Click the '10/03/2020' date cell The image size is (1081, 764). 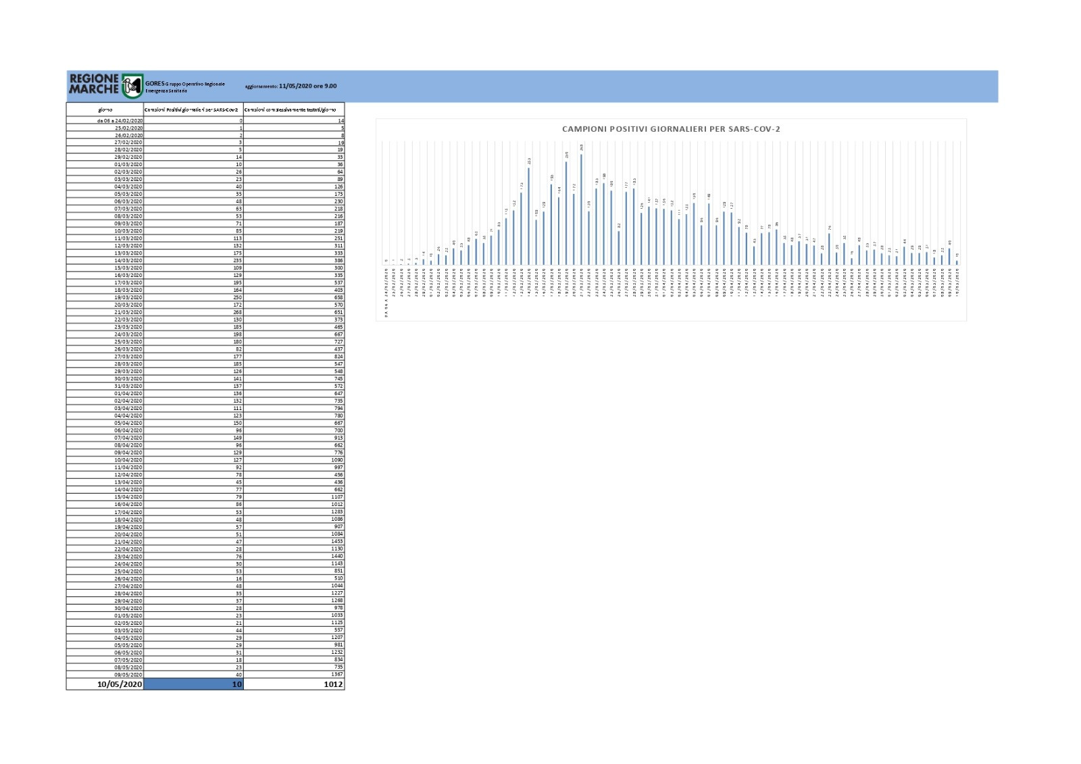tap(105, 231)
